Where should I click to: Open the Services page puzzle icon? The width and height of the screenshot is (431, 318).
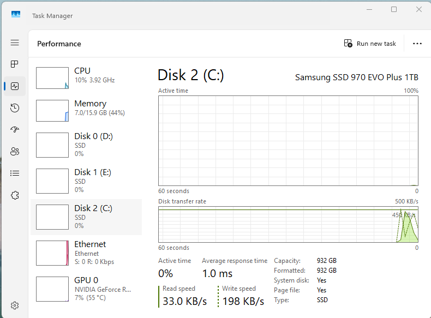(15, 195)
